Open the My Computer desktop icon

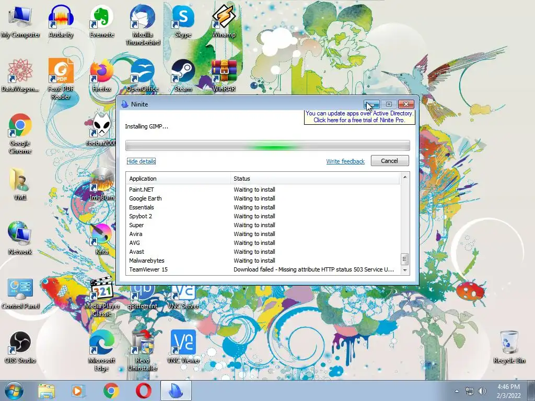click(20, 21)
